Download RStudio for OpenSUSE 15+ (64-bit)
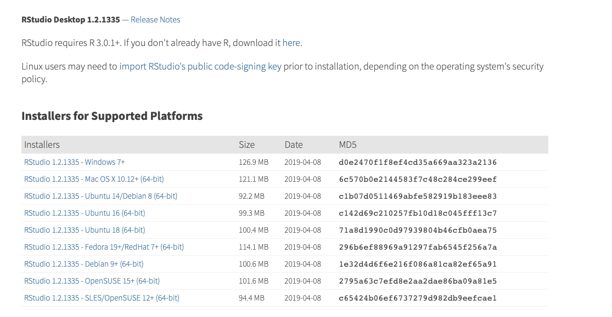612x317 pixels. point(92,281)
